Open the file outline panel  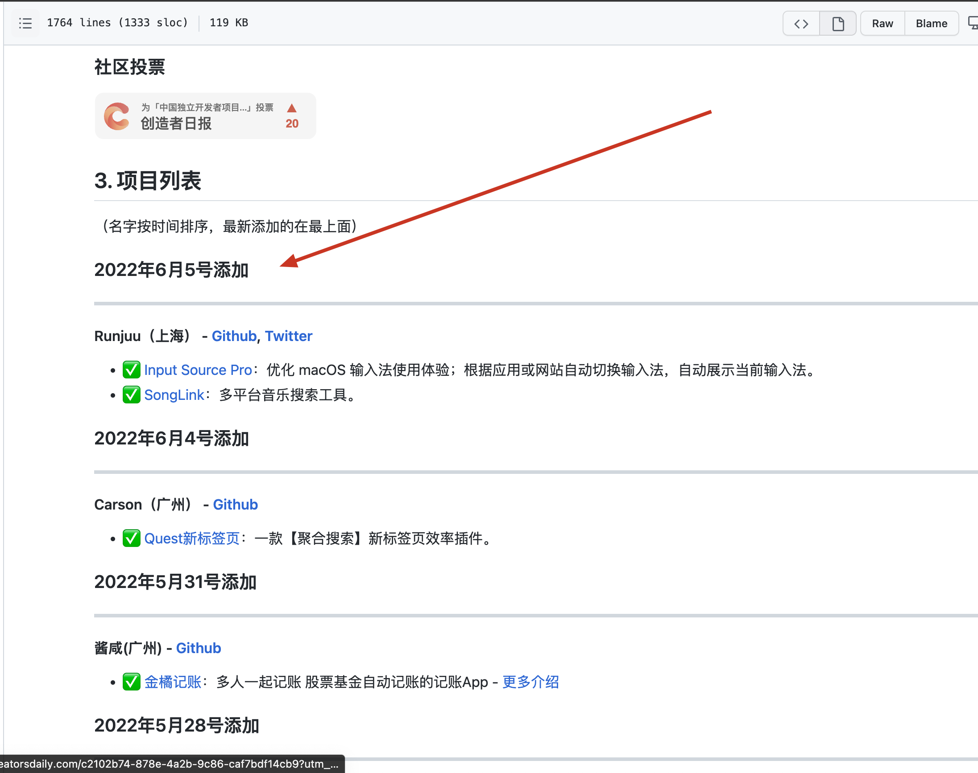25,23
